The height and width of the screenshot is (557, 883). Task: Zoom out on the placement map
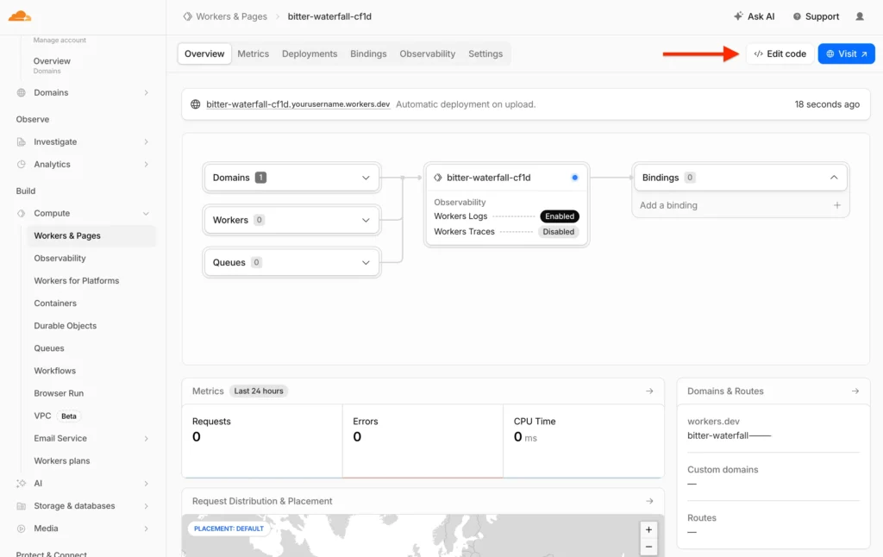648,547
